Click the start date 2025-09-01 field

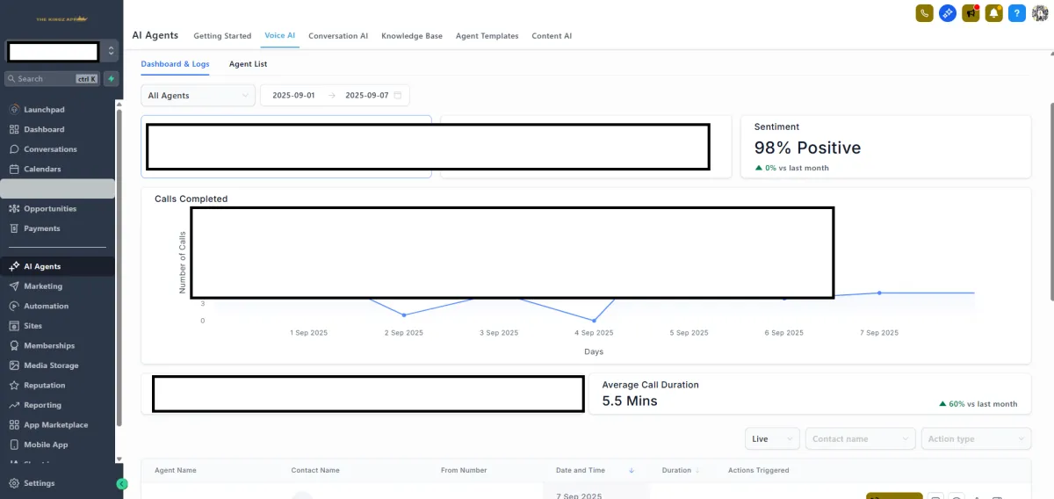293,96
